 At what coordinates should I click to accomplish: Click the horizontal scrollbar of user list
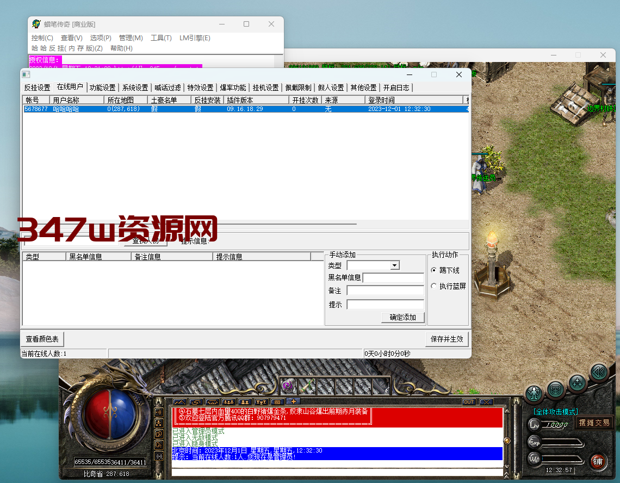246,224
